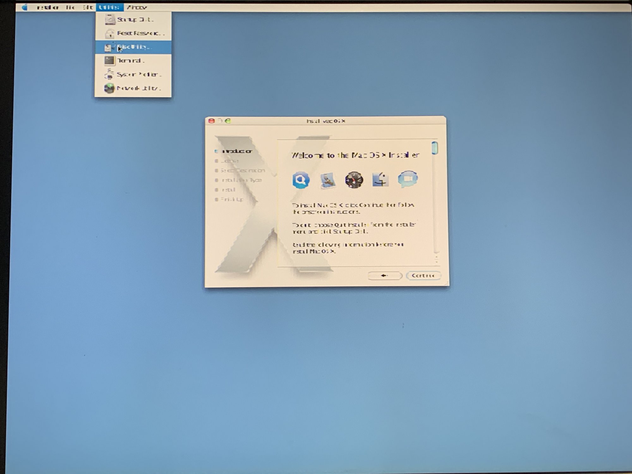The height and width of the screenshot is (474, 632).
Task: Click the iChat video bubble icon
Action: 408,179
